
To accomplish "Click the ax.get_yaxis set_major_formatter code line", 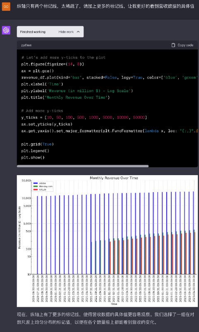I will 109,131.
